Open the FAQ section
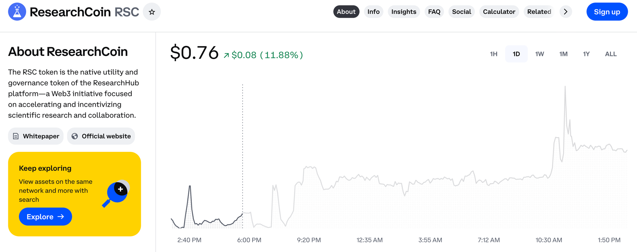The width and height of the screenshot is (637, 252). (x=434, y=11)
